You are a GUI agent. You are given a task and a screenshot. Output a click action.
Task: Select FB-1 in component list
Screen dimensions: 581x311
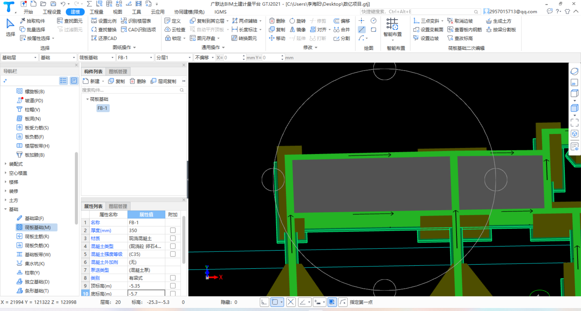[x=102, y=108]
